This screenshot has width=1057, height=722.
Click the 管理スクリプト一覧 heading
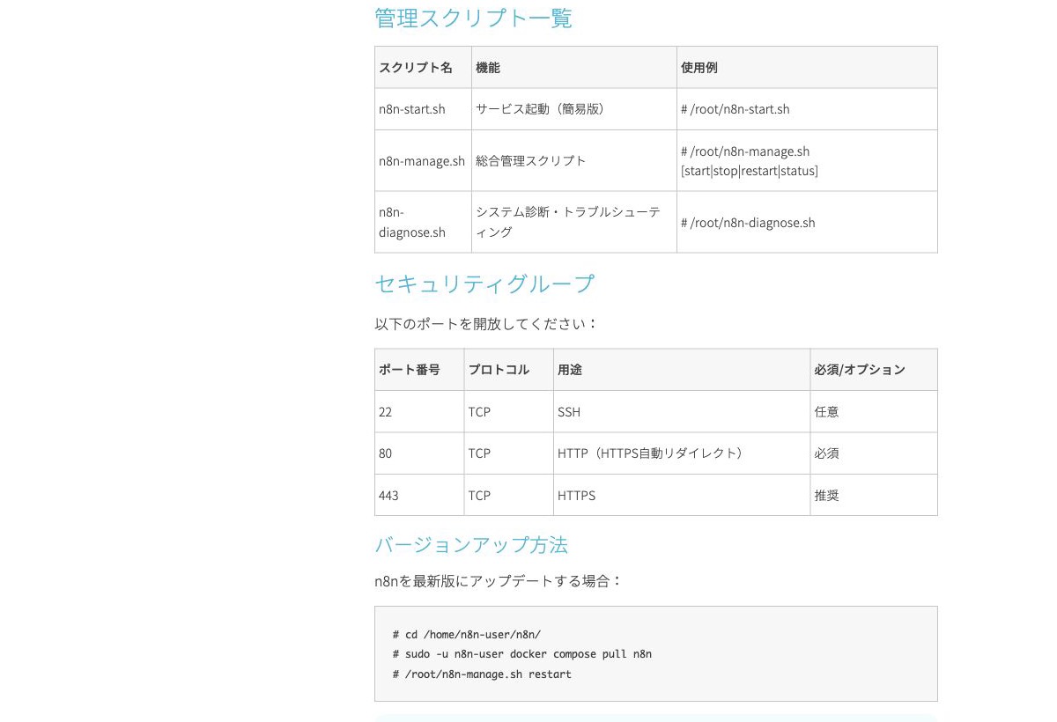point(473,18)
